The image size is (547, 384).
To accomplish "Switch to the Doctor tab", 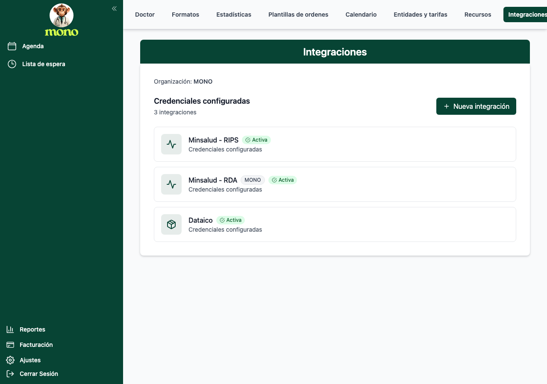I will pos(145,15).
